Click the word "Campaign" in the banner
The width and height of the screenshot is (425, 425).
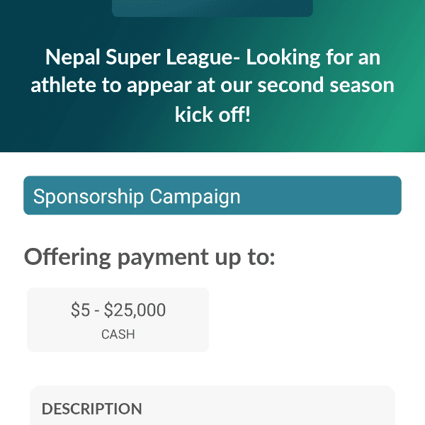point(195,196)
